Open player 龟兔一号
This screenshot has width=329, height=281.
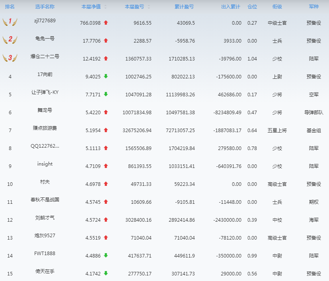[x=45, y=38]
